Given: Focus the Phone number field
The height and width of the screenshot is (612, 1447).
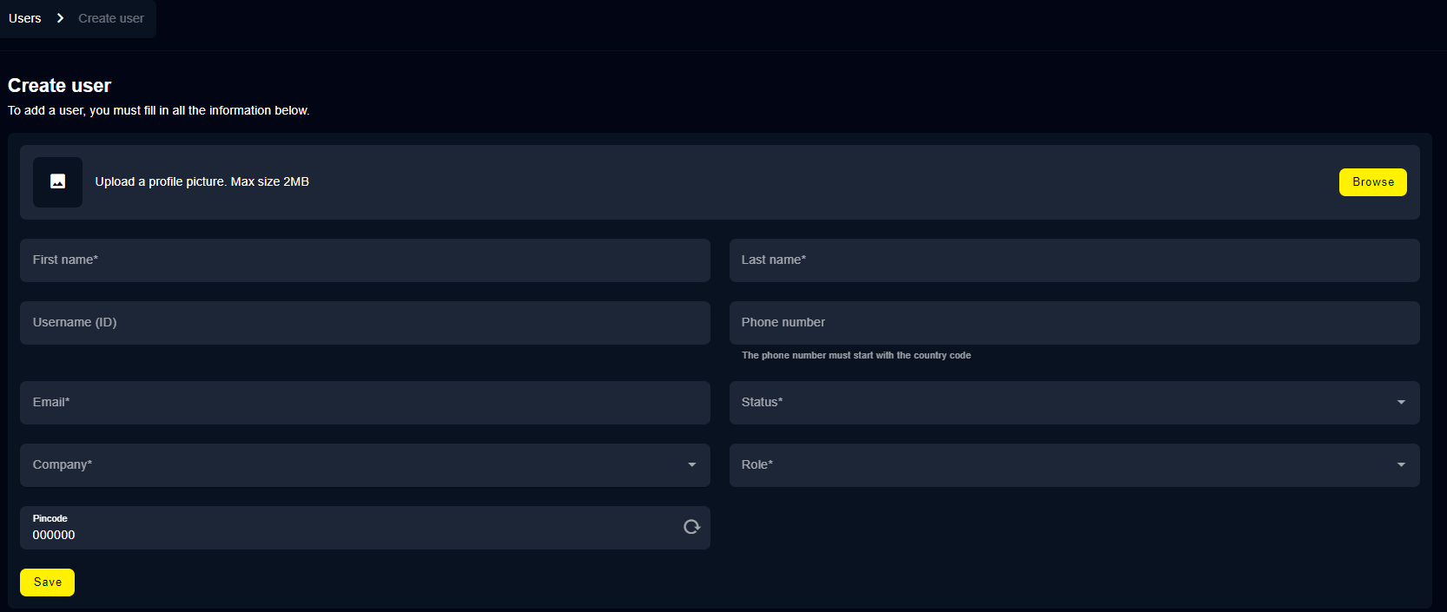Looking at the screenshot, I should (x=1074, y=323).
